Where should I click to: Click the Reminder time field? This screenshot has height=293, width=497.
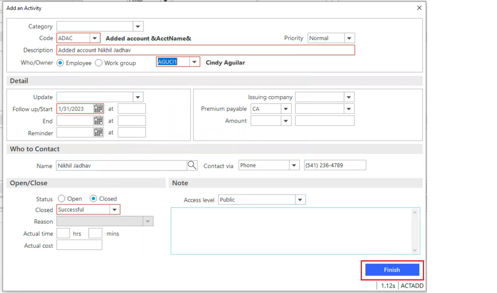click(132, 132)
